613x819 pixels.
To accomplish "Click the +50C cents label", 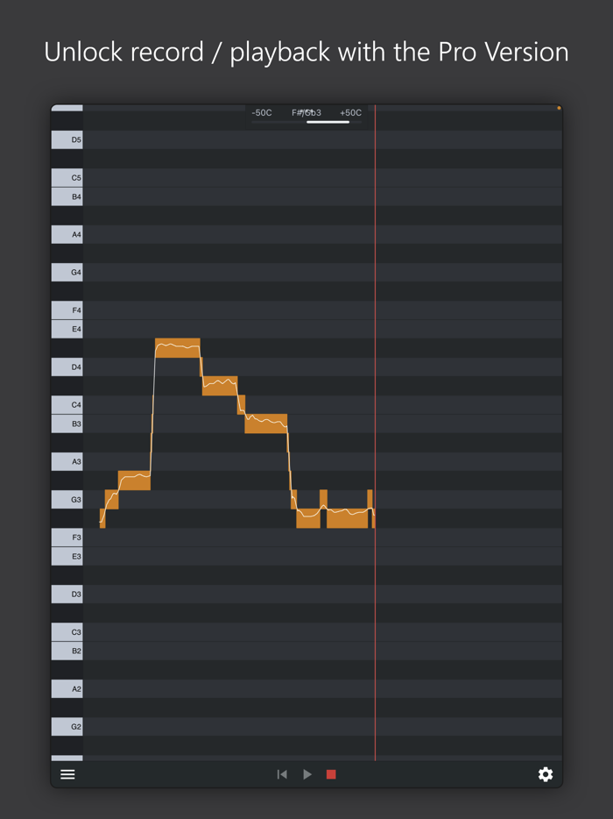I will pyautogui.click(x=349, y=112).
